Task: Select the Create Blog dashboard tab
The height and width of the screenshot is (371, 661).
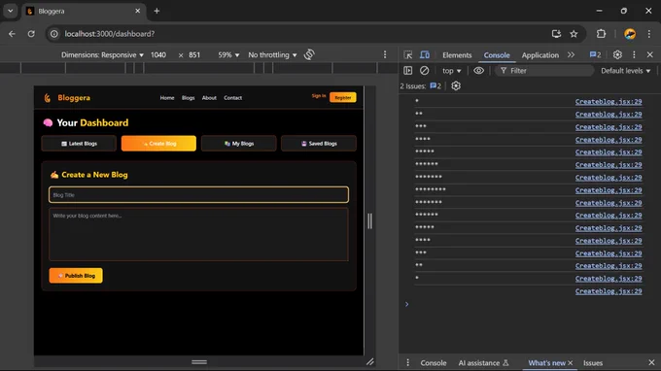Action: (158, 144)
